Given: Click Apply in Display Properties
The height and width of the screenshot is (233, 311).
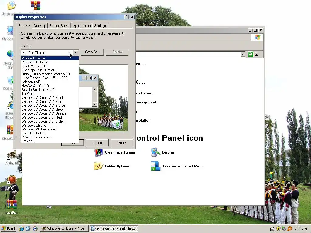Looking at the screenshot, I should 121,143.
